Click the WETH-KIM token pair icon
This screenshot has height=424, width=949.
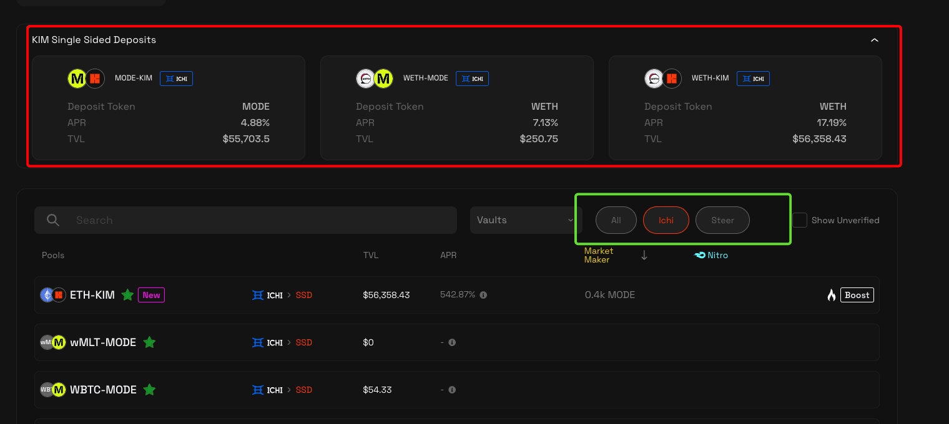[663, 79]
